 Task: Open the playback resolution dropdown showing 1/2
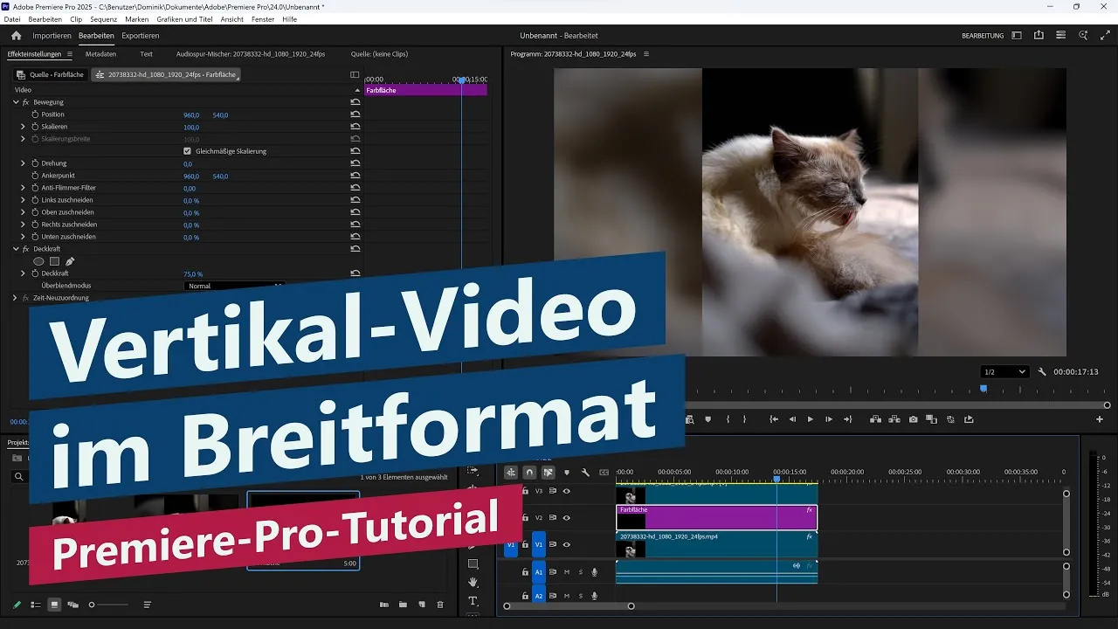click(1003, 371)
